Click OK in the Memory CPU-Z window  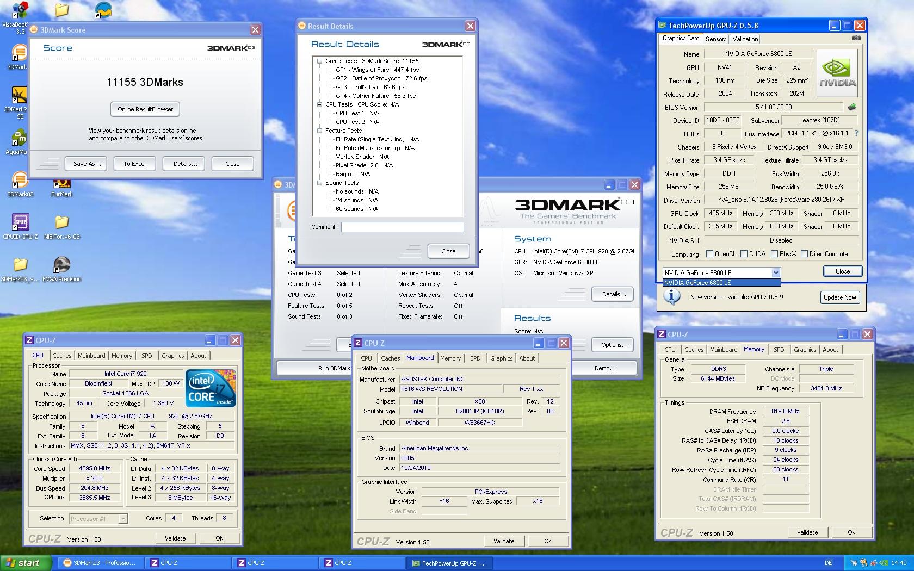(851, 532)
